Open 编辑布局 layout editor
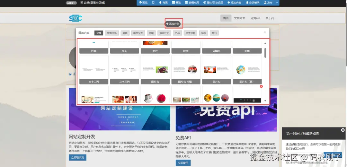 [192, 3]
